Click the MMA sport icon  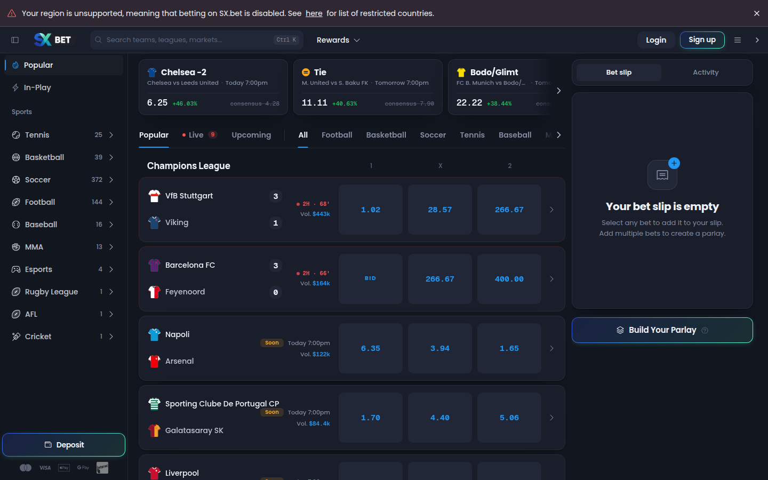(x=16, y=247)
